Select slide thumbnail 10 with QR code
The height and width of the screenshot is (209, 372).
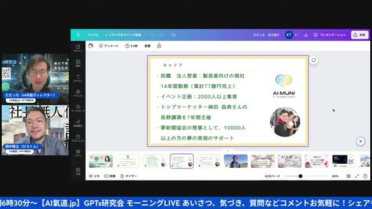coord(344,161)
